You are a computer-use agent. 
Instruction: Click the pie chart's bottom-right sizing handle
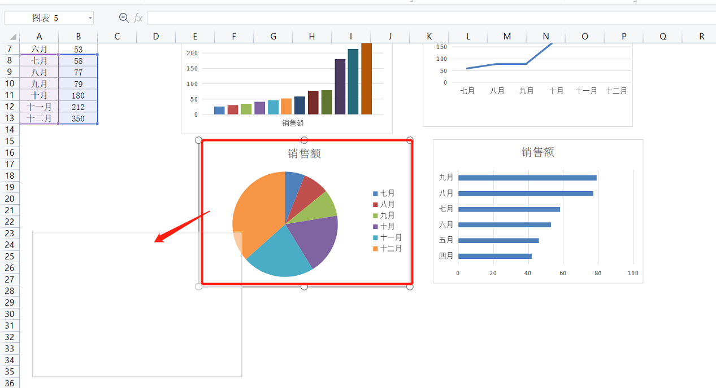click(x=410, y=287)
